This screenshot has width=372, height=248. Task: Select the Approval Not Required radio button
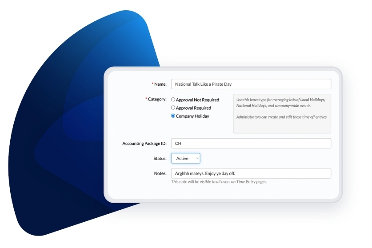click(173, 100)
